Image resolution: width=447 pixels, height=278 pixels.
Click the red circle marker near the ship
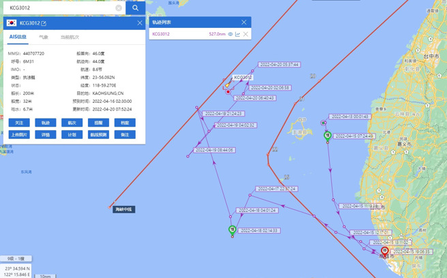pyautogui.click(x=228, y=92)
